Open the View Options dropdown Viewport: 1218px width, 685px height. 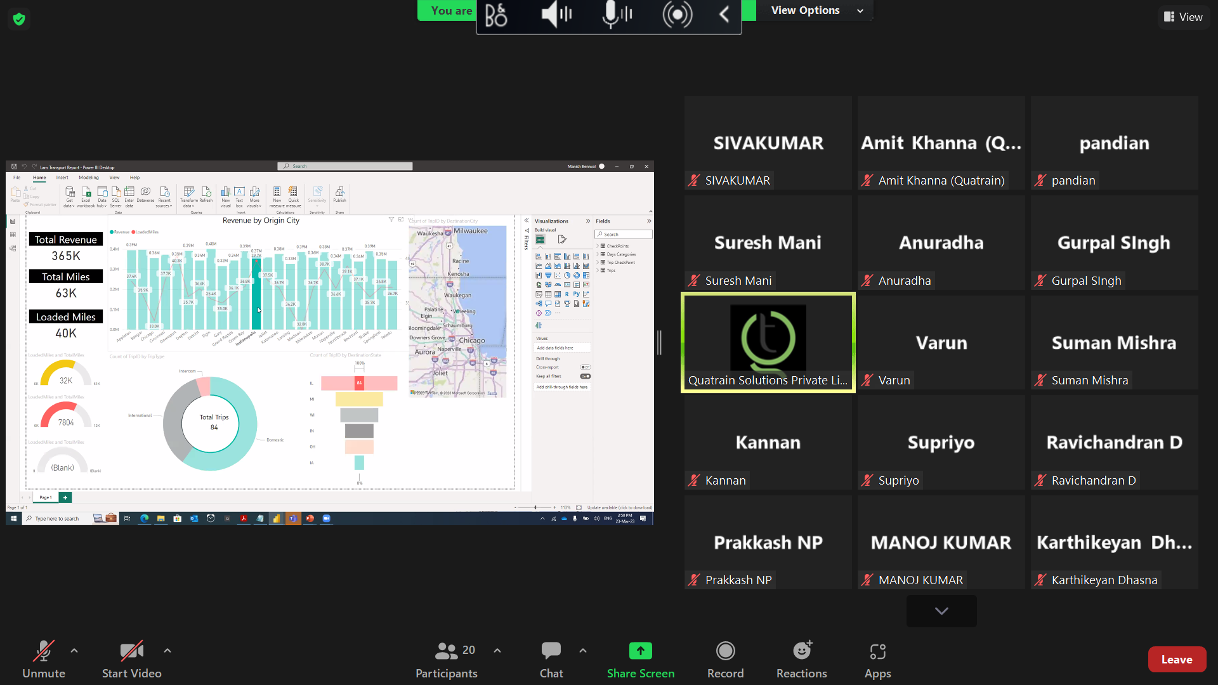pyautogui.click(x=817, y=10)
